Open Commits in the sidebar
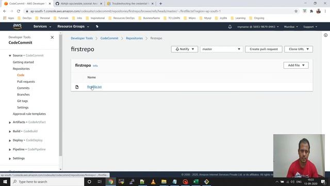 pyautogui.click(x=23, y=88)
